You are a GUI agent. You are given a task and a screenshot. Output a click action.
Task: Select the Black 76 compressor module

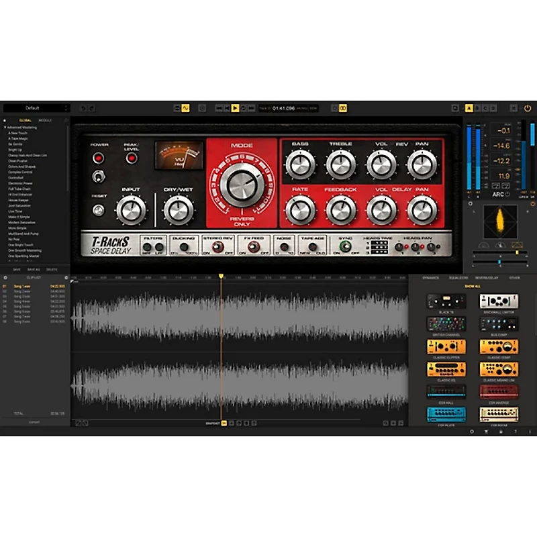446,302
